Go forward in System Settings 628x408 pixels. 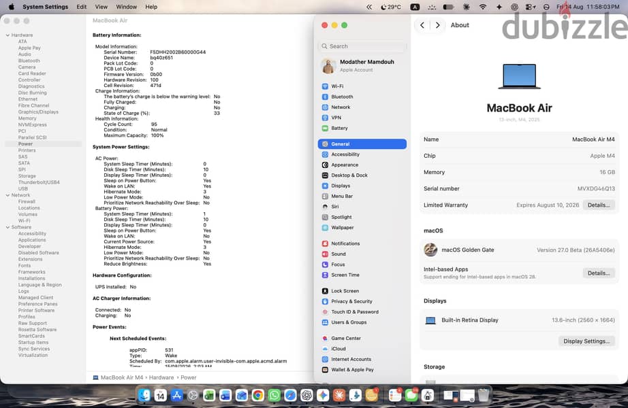[x=437, y=24]
